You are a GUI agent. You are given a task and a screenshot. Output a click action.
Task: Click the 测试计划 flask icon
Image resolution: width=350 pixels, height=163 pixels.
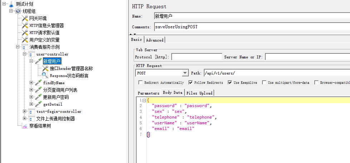point(11,4)
